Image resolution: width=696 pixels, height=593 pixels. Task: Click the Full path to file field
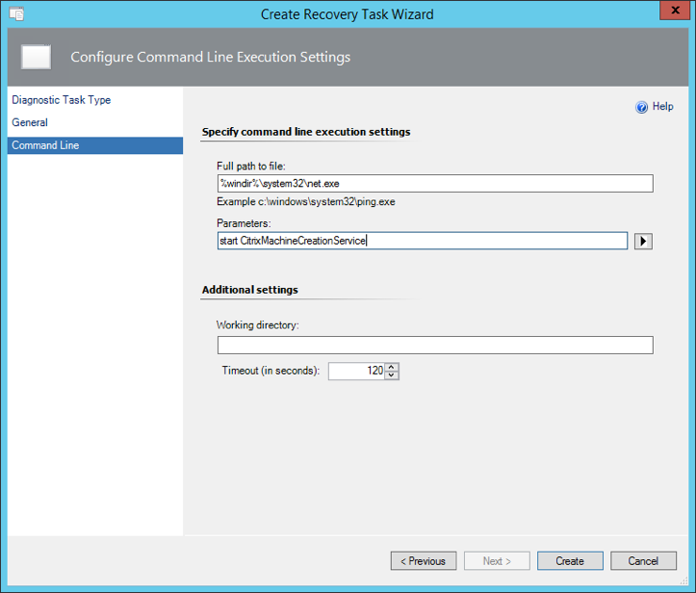tap(434, 184)
